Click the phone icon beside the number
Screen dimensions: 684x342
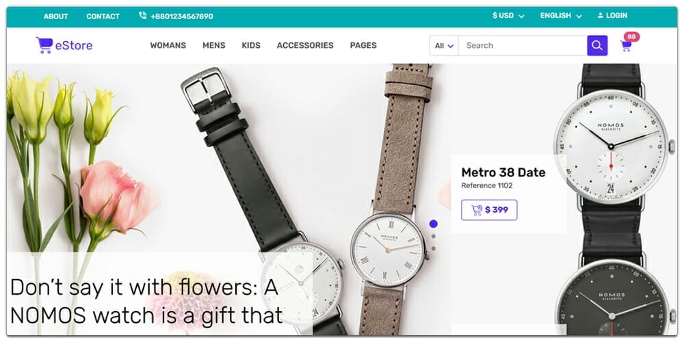pyautogui.click(x=143, y=16)
